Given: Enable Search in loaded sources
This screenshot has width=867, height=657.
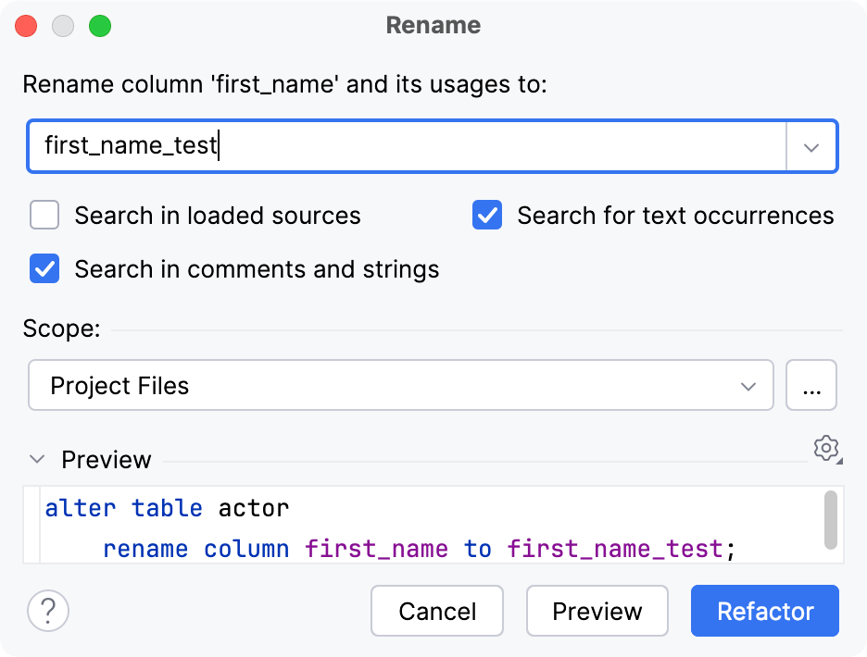Looking at the screenshot, I should pos(44,215).
